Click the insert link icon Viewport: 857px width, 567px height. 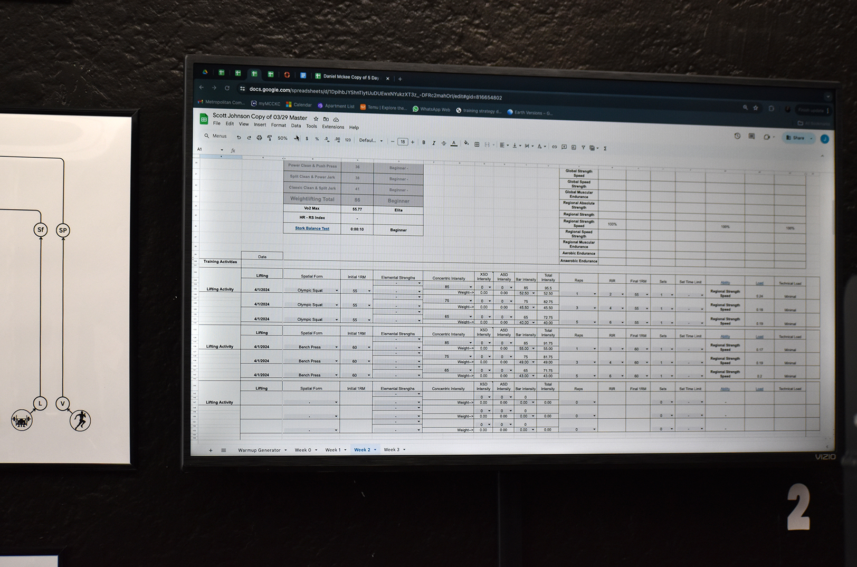554,147
